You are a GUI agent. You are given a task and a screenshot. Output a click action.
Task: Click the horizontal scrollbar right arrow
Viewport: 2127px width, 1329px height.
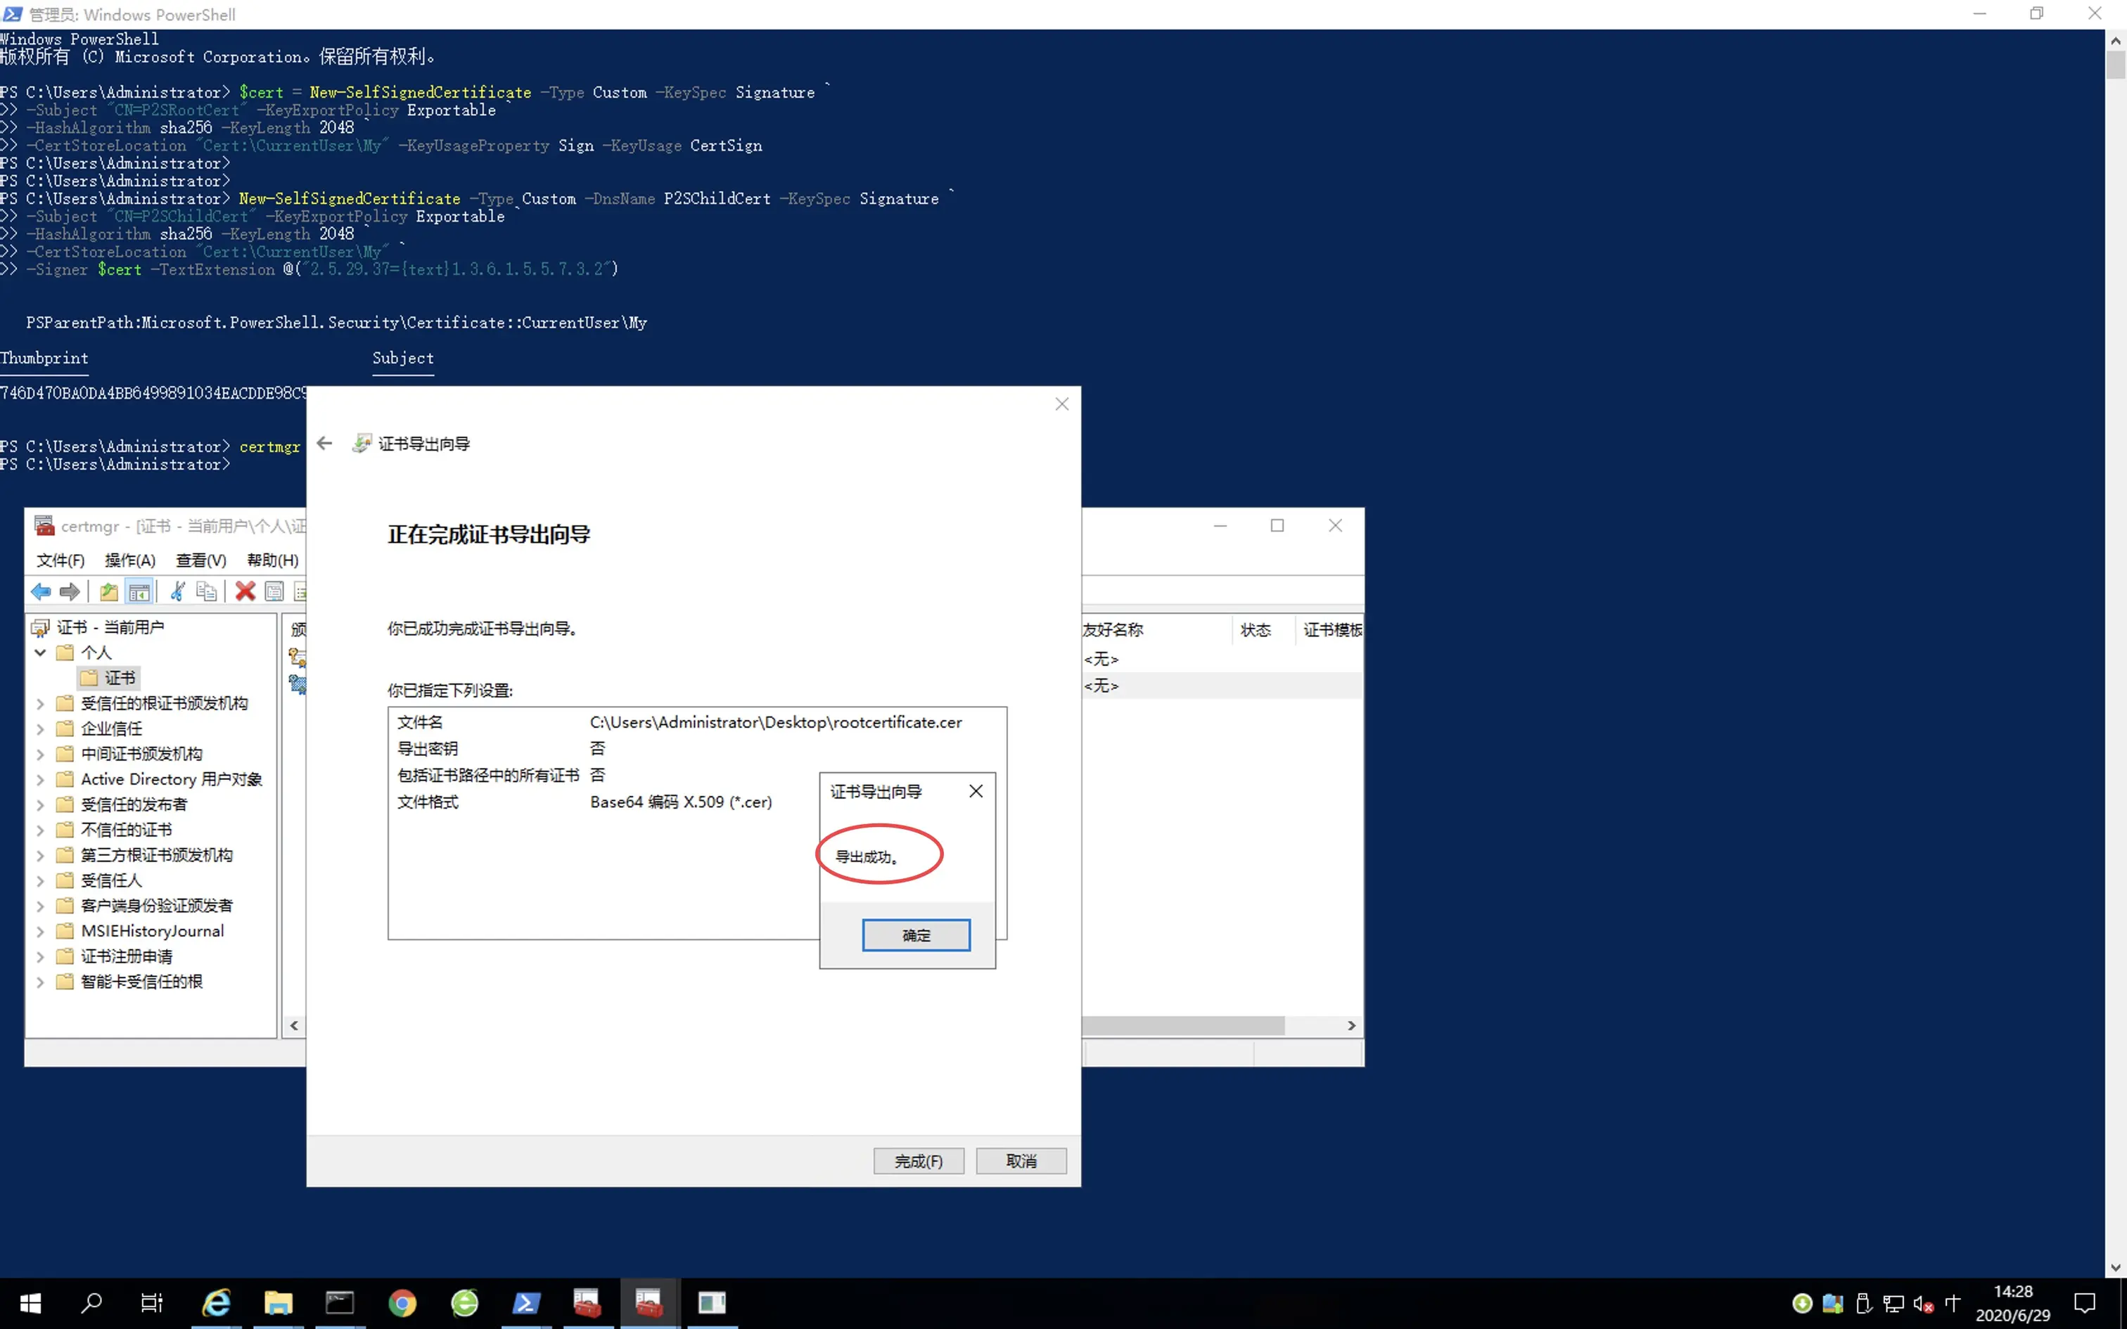pyautogui.click(x=1352, y=1026)
